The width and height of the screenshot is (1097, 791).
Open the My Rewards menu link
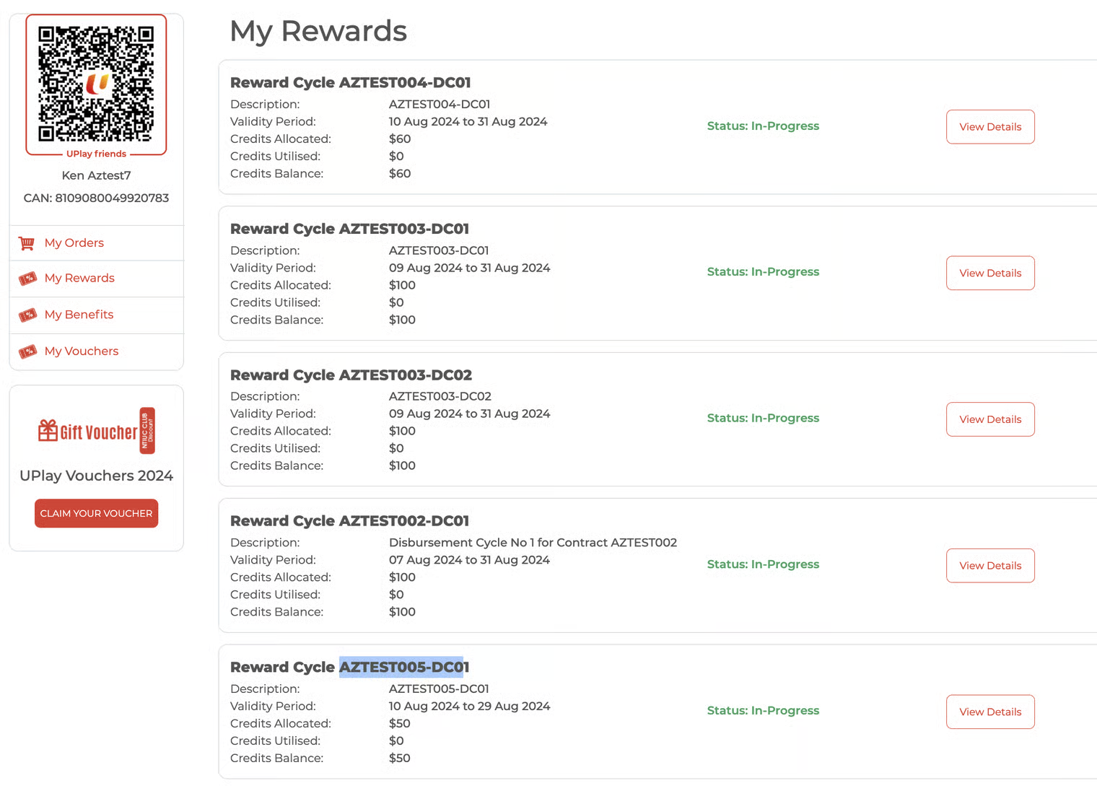pyautogui.click(x=79, y=279)
